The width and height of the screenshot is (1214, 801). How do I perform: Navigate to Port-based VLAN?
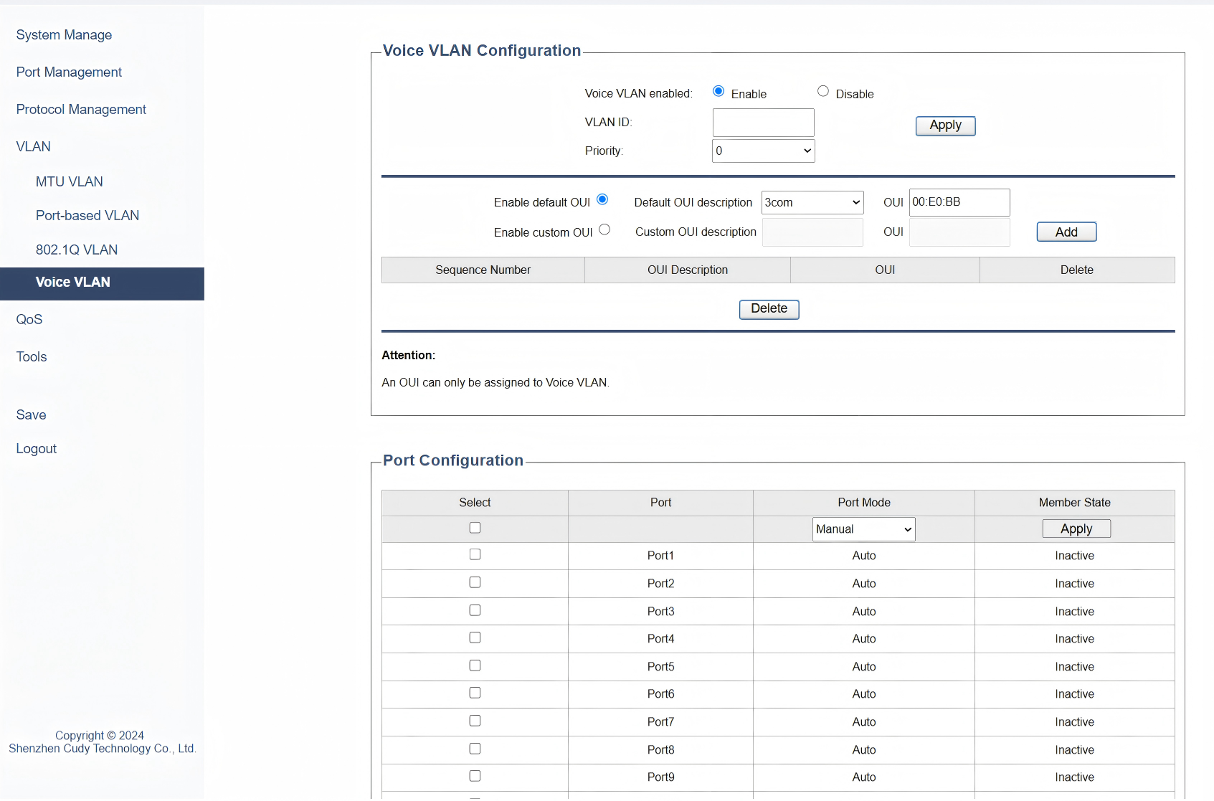point(87,215)
